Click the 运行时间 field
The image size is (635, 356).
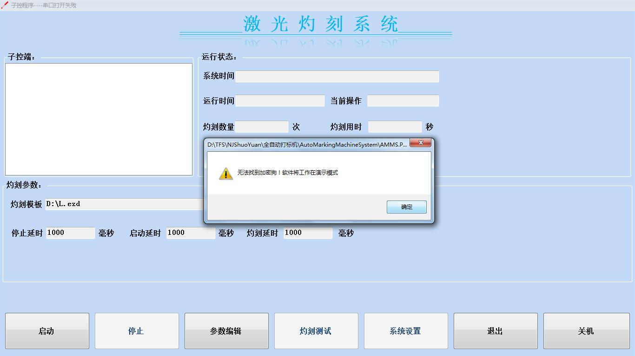[x=280, y=101]
